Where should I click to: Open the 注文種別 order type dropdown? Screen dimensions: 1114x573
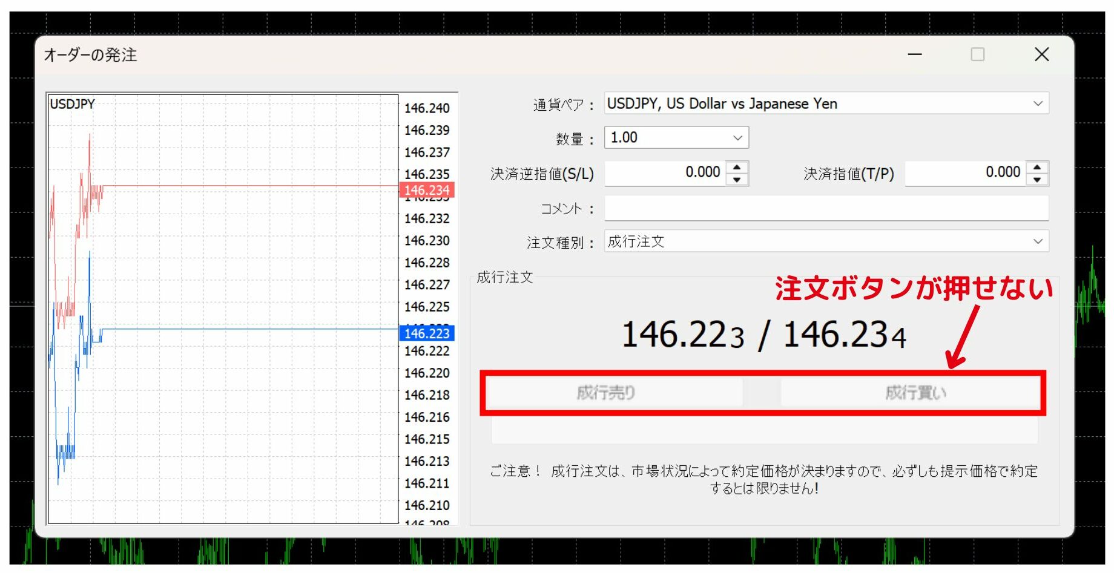[1037, 241]
